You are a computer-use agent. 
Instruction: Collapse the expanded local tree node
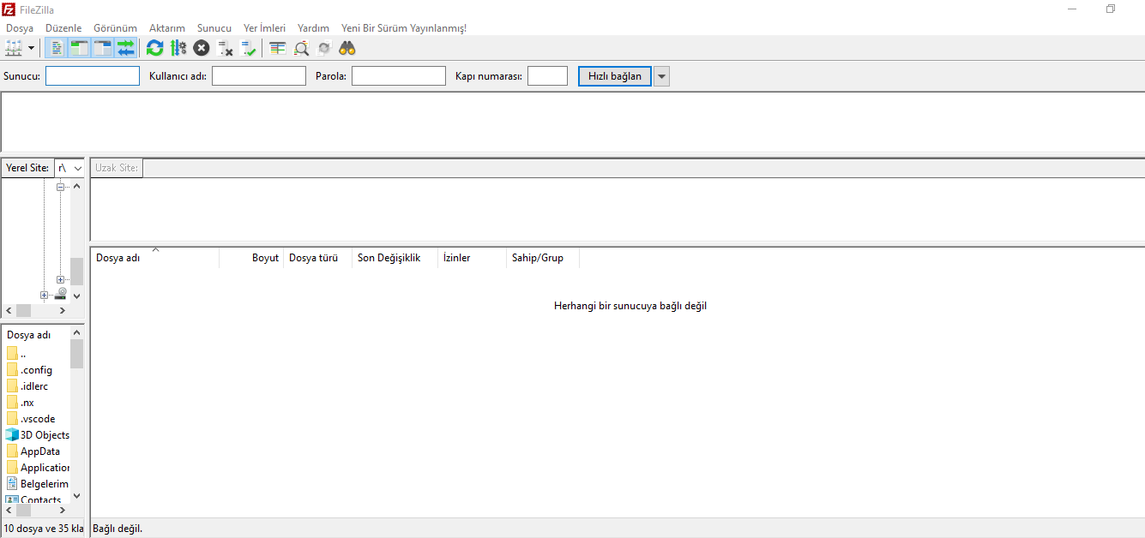(x=61, y=186)
